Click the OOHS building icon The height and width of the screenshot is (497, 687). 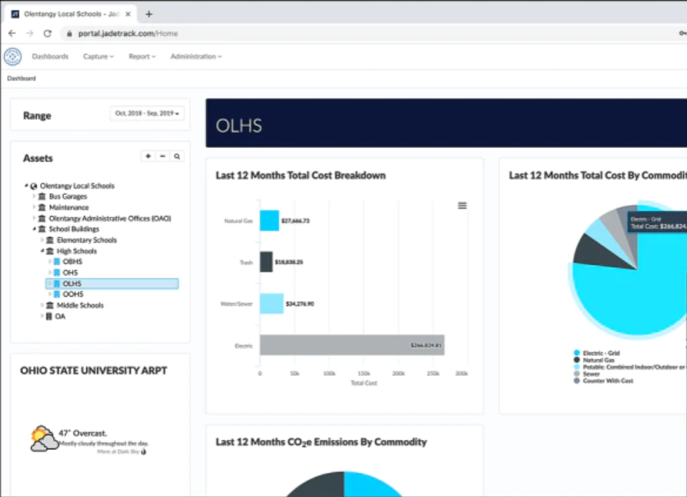tap(57, 294)
